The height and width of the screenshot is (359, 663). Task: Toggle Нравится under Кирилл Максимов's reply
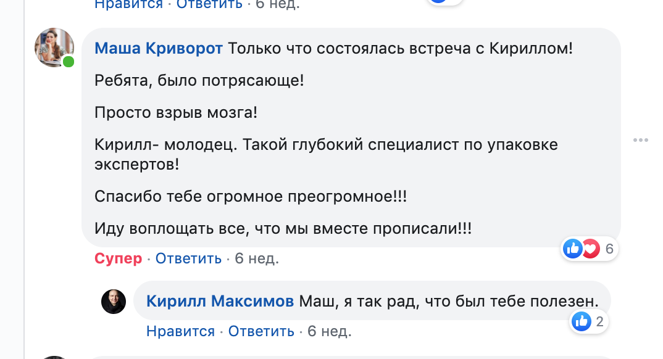point(180,331)
